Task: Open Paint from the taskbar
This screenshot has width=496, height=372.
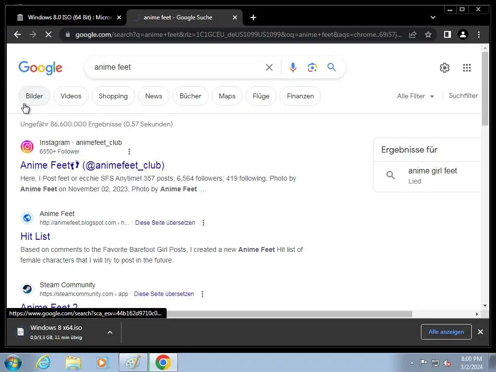Action: [x=133, y=362]
